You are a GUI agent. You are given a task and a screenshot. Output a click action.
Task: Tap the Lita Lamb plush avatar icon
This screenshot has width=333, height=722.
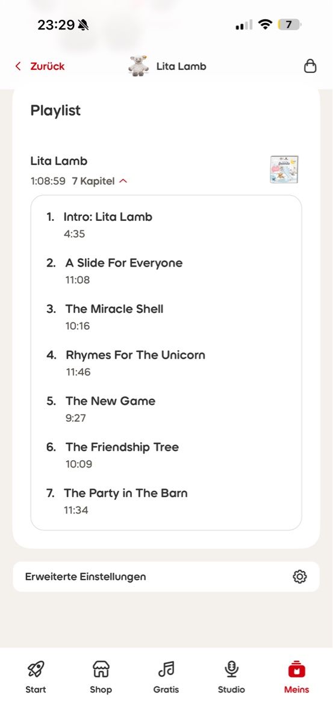tap(139, 66)
